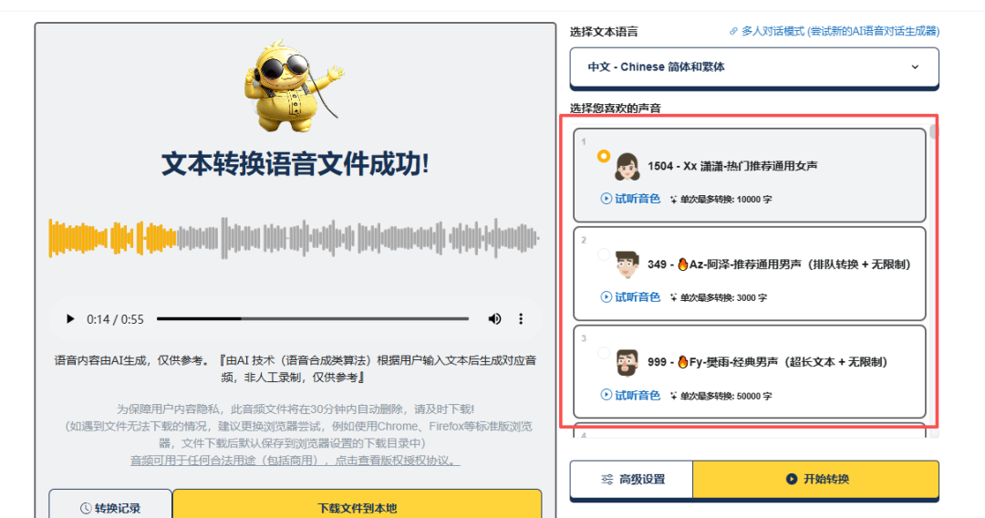Select voice 349 Az-阿泽 radio button
985x518 pixels.
coord(604,254)
